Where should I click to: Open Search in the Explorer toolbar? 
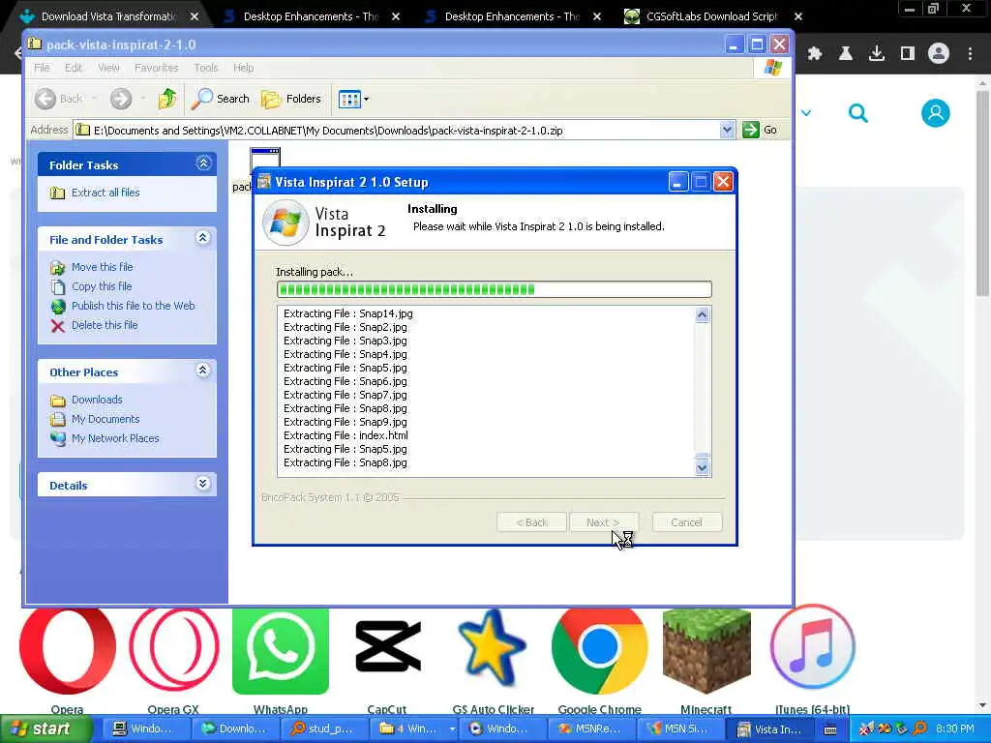point(221,99)
